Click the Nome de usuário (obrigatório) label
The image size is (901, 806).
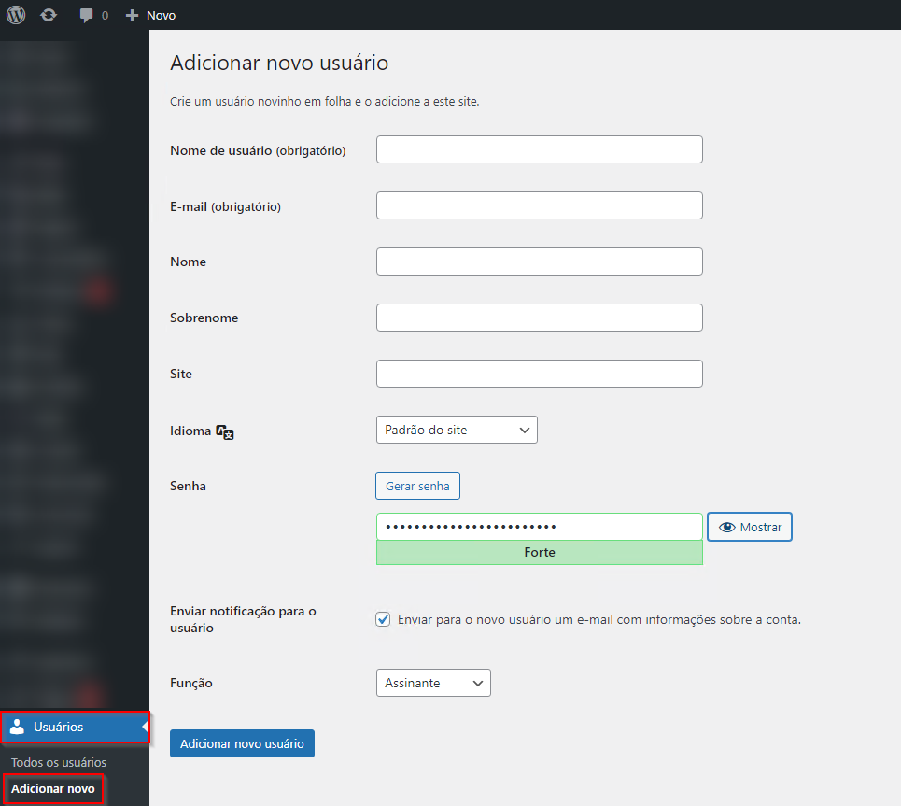point(258,150)
